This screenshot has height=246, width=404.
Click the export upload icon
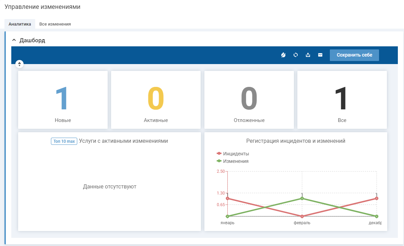tap(308, 55)
